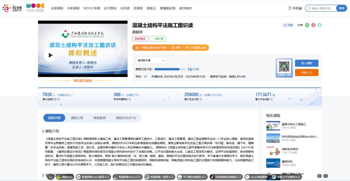The height and width of the screenshot is (181, 350).
Task: Click the course progress bar
Action: [x=170, y=69]
